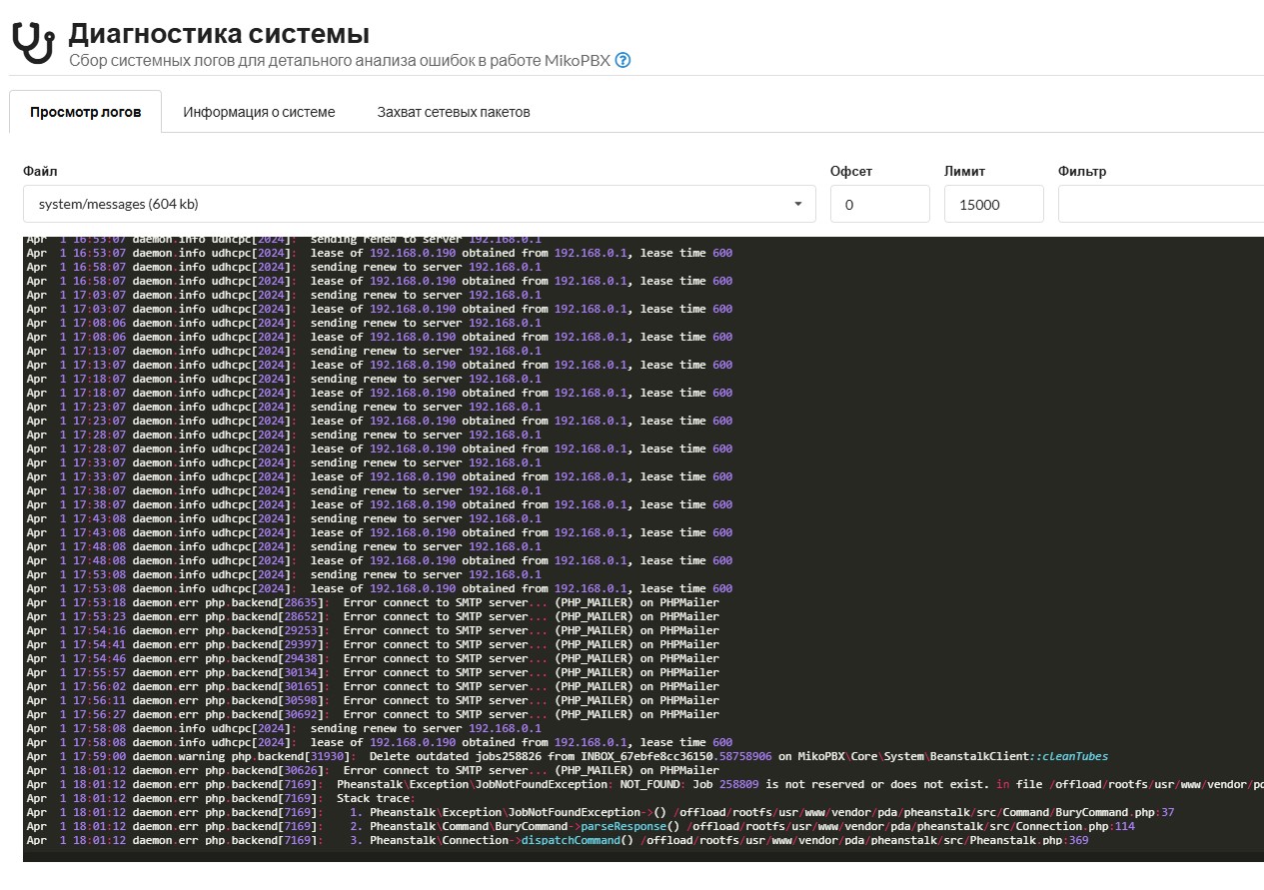Viewport: 1264px width, 890px height.
Task: Expand the file dropdown arrow
Action: (x=798, y=204)
